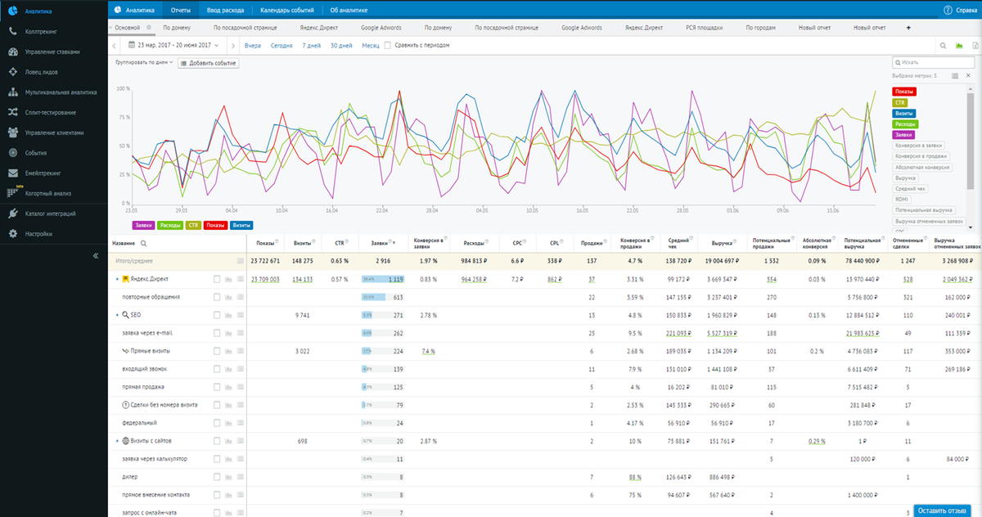Screen dimensions: 982x517
Task: Add a new report tab with plus
Action: tap(908, 28)
